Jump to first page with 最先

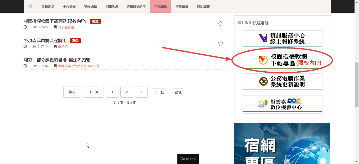click(72, 92)
